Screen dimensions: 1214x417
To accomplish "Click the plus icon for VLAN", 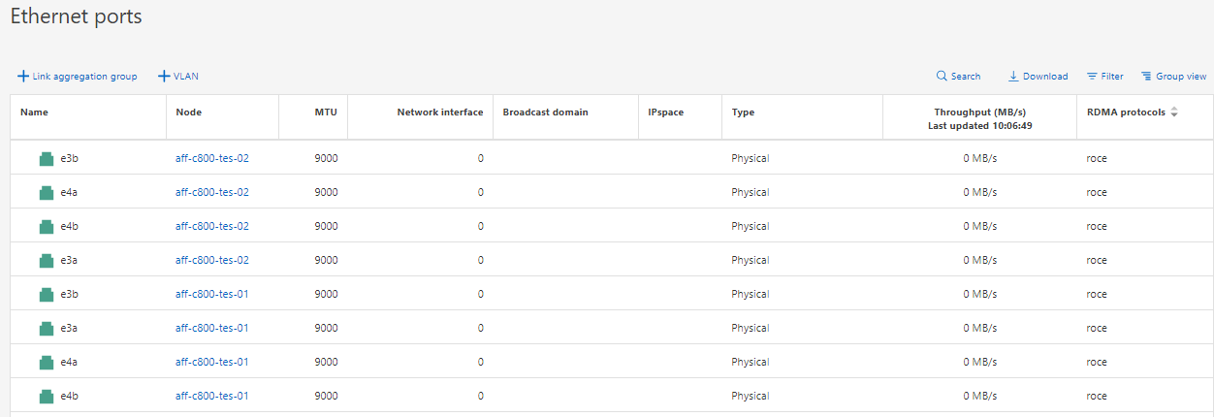I will tap(164, 77).
